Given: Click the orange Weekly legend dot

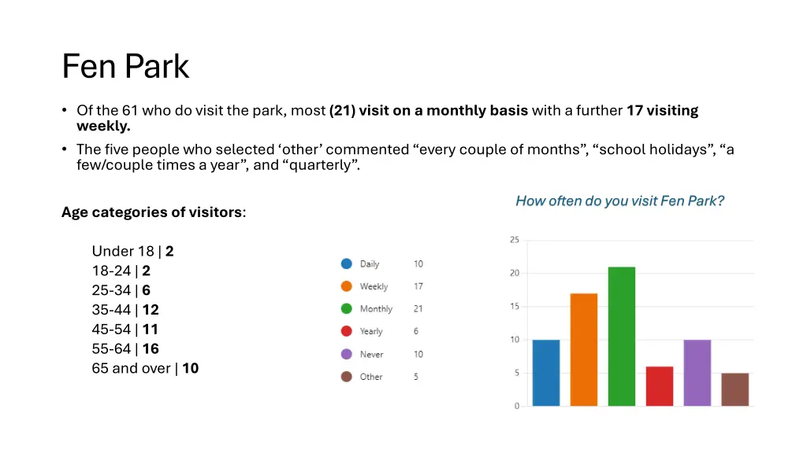Looking at the screenshot, I should [x=347, y=286].
